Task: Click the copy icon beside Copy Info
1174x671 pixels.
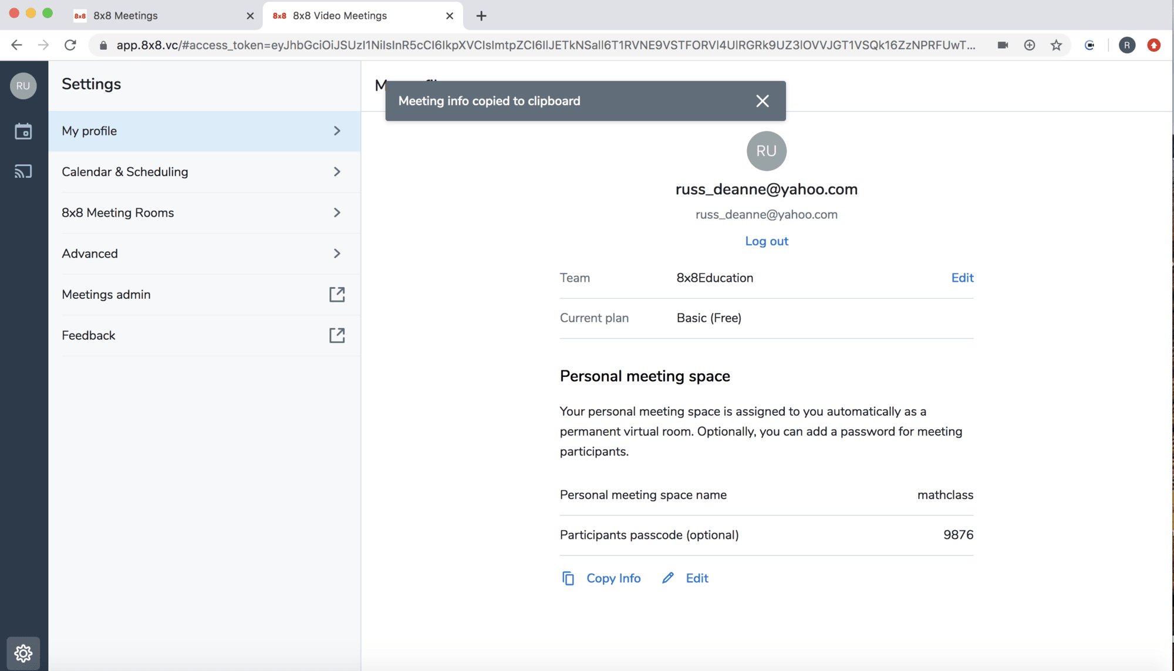Action: (568, 578)
